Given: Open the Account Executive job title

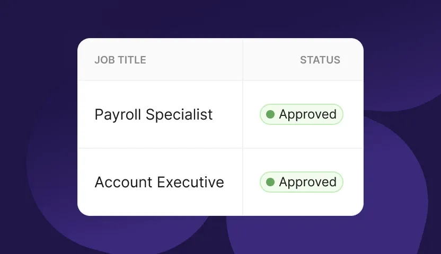Looking at the screenshot, I should click(159, 182).
